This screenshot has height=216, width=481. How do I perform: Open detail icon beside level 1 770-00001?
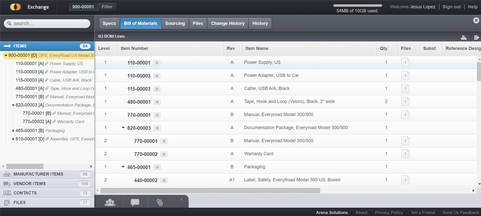(157, 115)
